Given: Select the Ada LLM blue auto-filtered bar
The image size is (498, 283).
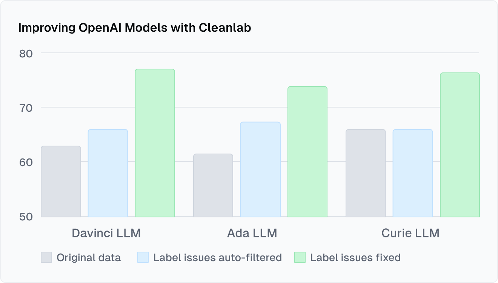Looking at the screenshot, I should point(260,169).
